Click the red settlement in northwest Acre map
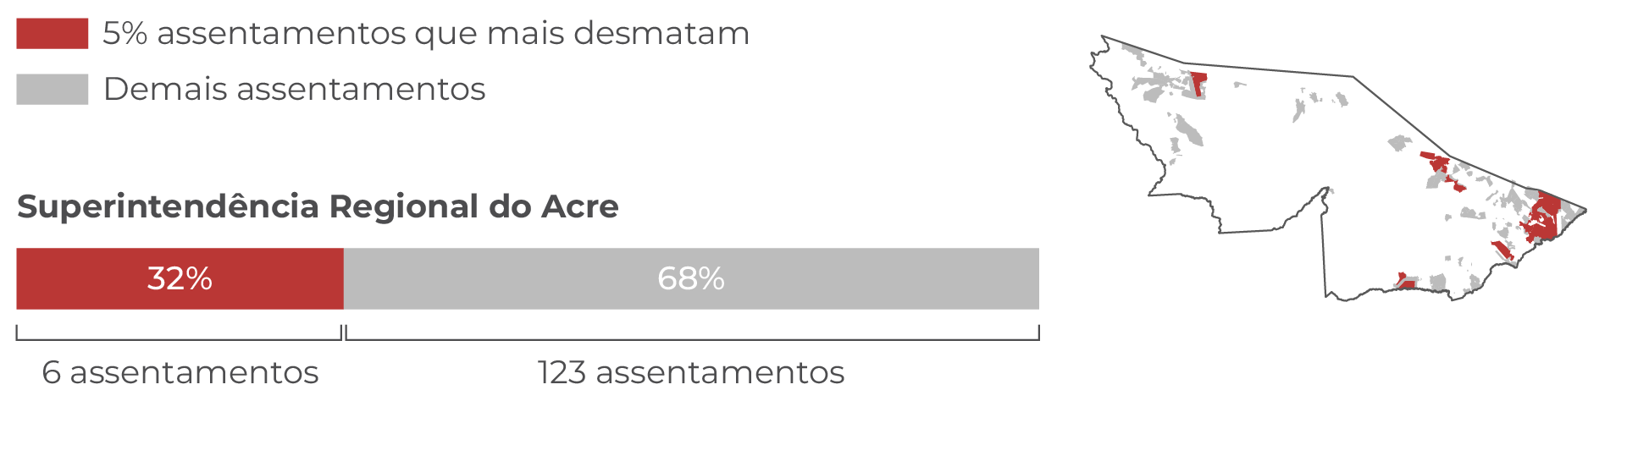Image resolution: width=1627 pixels, height=456 pixels. point(1198,84)
